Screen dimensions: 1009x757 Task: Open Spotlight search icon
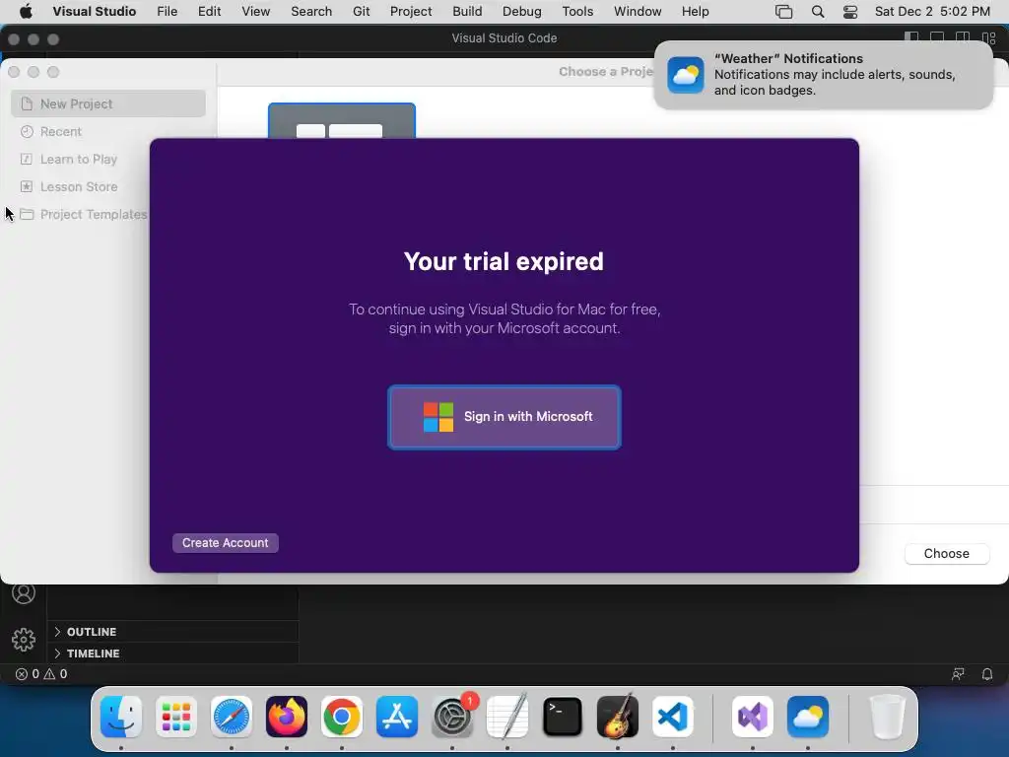[x=817, y=12]
